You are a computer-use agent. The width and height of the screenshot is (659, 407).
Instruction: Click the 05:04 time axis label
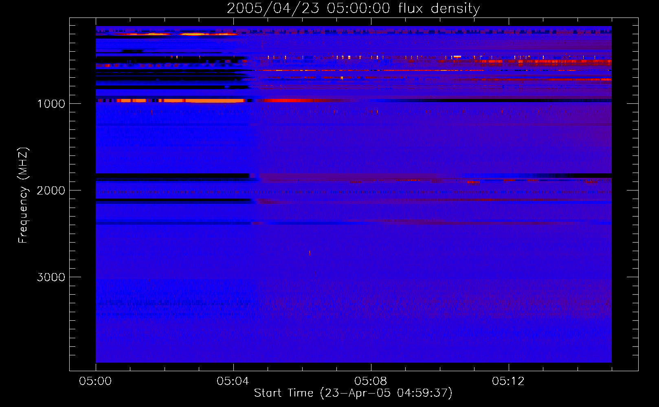coord(233,381)
